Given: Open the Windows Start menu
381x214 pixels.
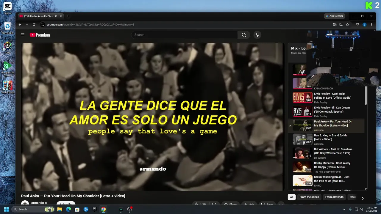Looking at the screenshot, I should click(x=6, y=209).
